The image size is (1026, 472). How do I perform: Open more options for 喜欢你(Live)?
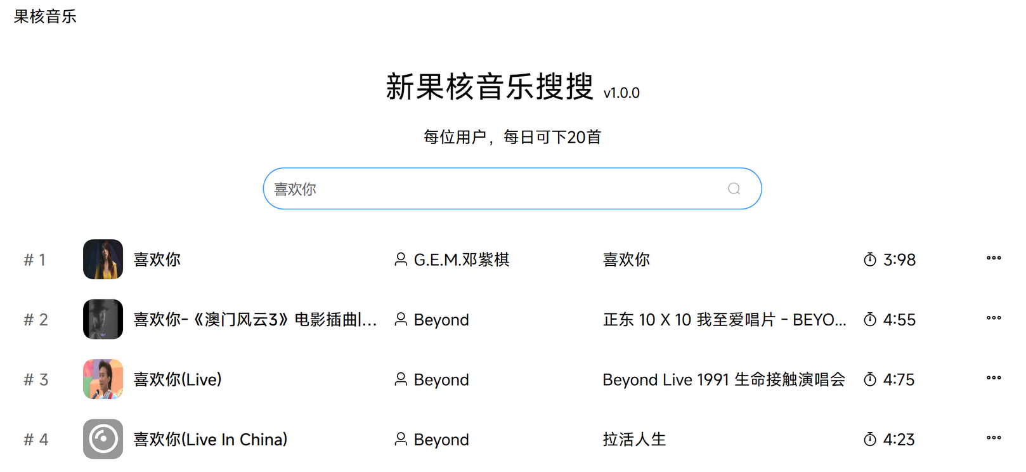tap(994, 378)
